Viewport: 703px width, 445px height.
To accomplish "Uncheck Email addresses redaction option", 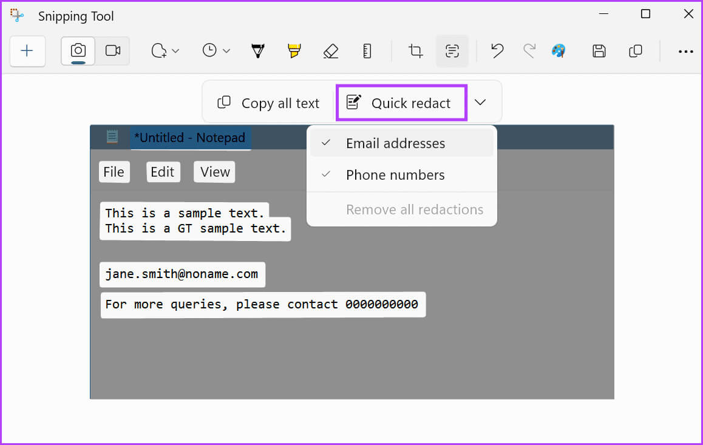I will (402, 143).
